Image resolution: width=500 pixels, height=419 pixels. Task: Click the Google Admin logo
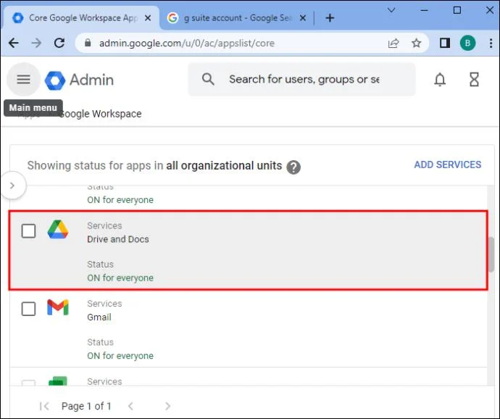point(79,80)
